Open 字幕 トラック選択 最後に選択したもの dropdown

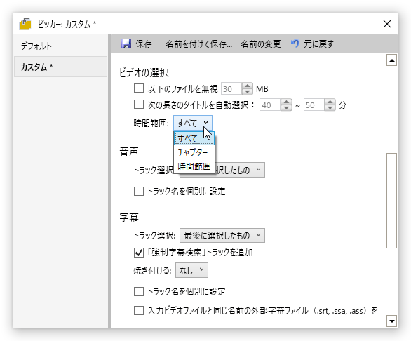222,235
